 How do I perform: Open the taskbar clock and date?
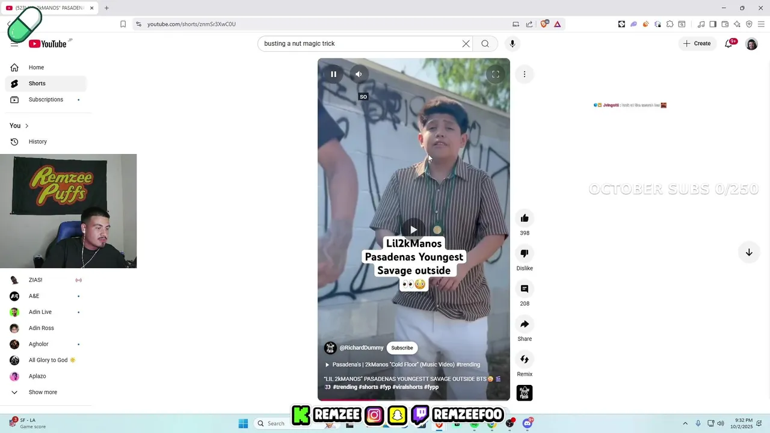[x=743, y=423]
